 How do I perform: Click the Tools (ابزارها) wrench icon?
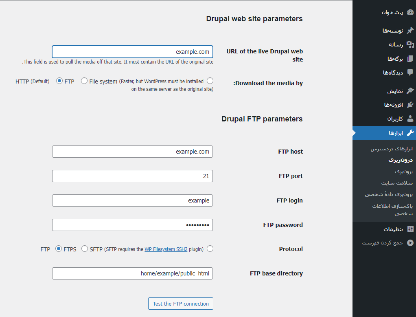pyautogui.click(x=410, y=132)
